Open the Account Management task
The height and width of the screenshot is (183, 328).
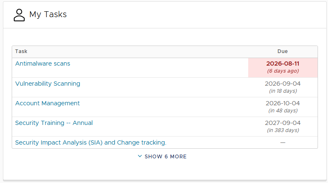(x=48, y=103)
